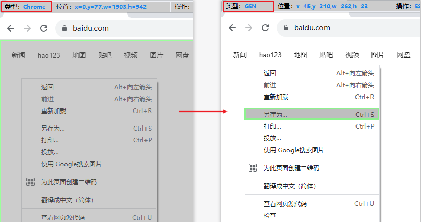Click the back arrow in the left browser
Viewport: 421px width, 222px height.
coord(11,28)
